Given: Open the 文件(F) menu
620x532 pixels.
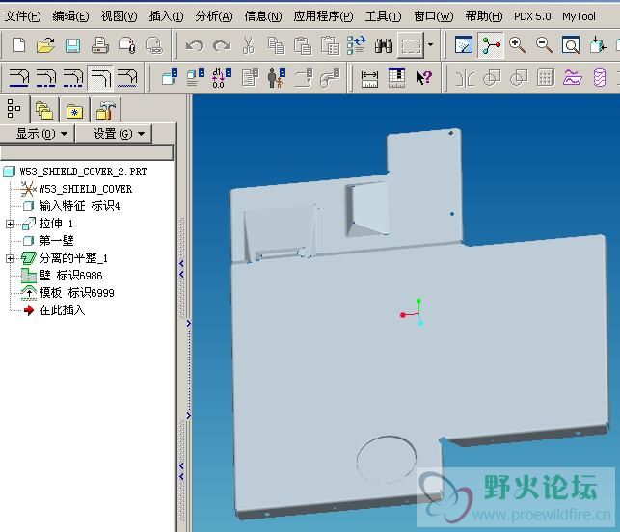Looking at the screenshot, I should pyautogui.click(x=22, y=16).
